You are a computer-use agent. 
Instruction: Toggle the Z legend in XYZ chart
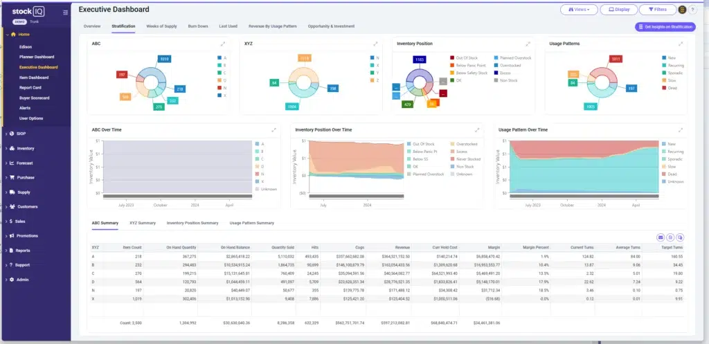375,80
